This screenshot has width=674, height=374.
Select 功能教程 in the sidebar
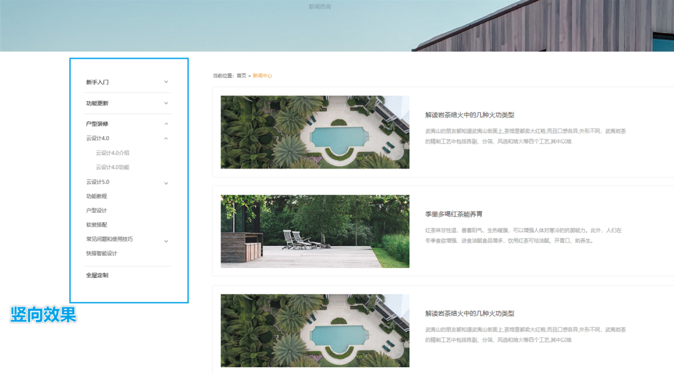point(97,196)
